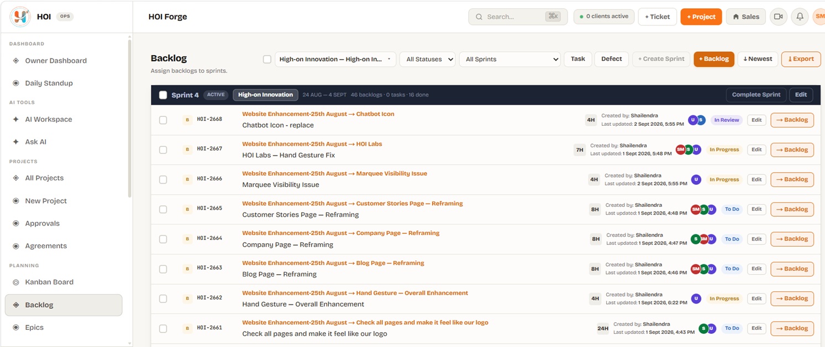Open the All Statuses dropdown

click(427, 59)
